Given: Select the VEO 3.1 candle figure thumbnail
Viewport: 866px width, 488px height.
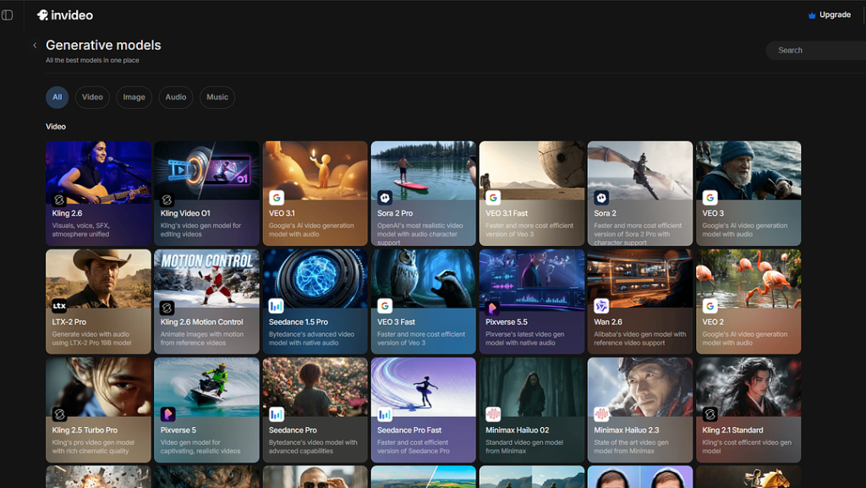Looking at the screenshot, I should tap(315, 170).
